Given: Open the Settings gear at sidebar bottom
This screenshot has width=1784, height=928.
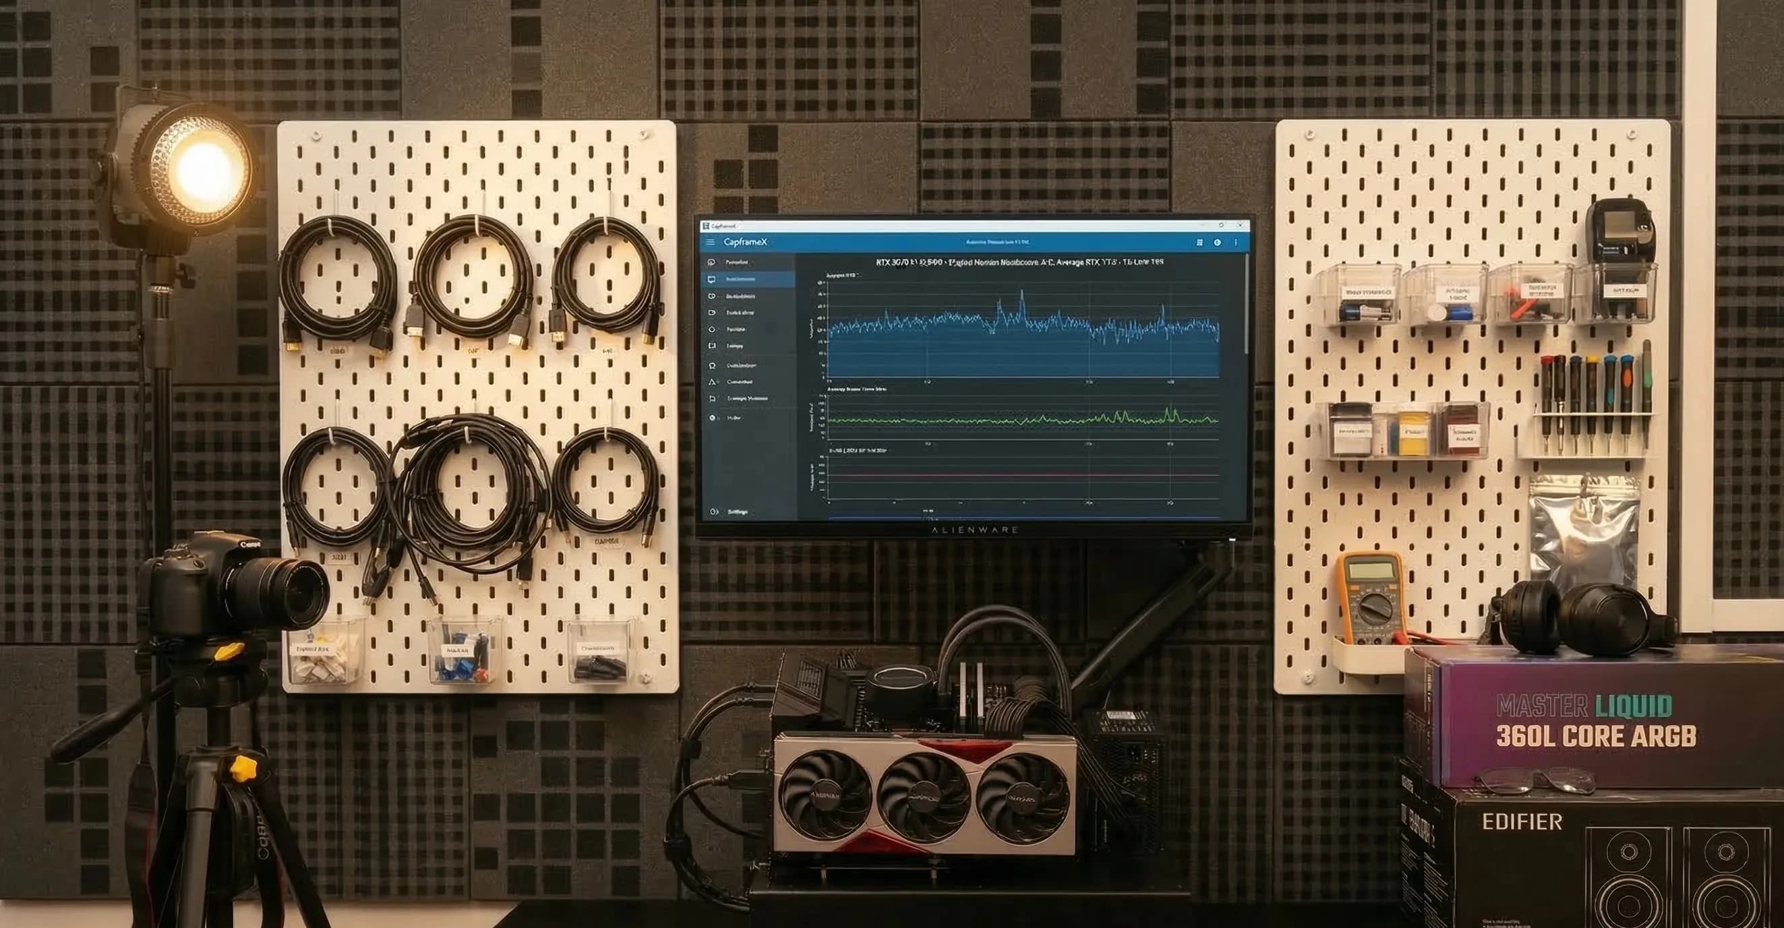Looking at the screenshot, I should [x=711, y=512].
